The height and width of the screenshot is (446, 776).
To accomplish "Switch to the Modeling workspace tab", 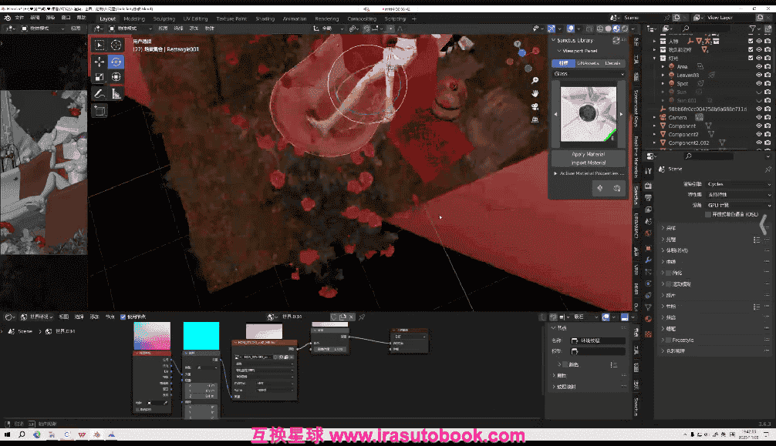I will click(x=134, y=18).
